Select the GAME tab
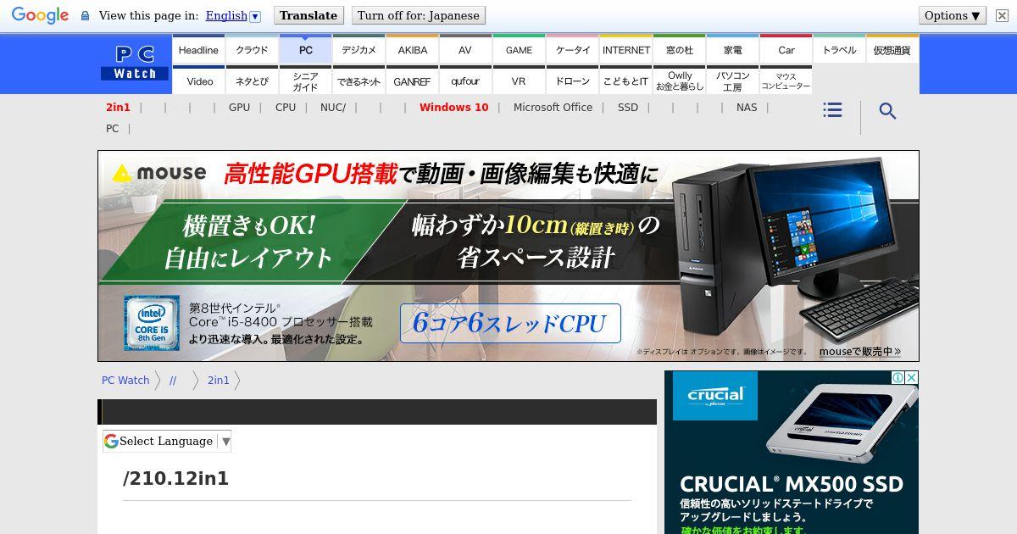The image size is (1017, 534). pyautogui.click(x=519, y=50)
